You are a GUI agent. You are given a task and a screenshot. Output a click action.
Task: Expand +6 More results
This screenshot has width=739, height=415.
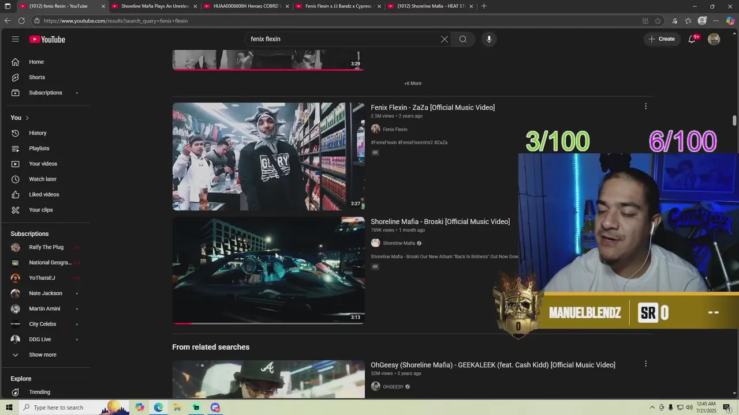(x=413, y=84)
